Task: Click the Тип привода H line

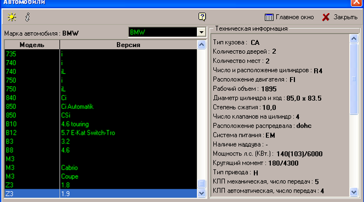Action: pyautogui.click(x=236, y=172)
